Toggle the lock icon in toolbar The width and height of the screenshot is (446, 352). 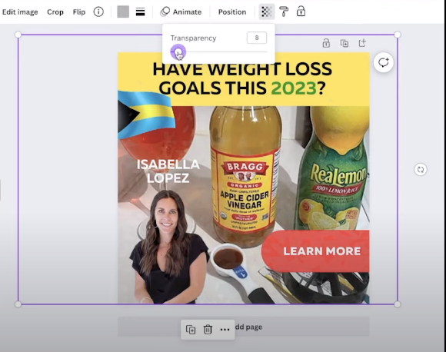pos(301,12)
